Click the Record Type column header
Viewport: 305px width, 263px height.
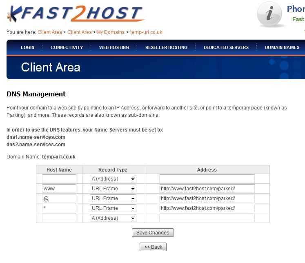[x=113, y=169]
